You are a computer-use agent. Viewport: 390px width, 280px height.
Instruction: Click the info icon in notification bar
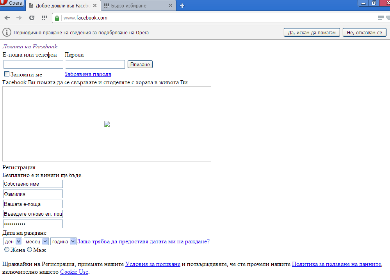tap(7, 32)
